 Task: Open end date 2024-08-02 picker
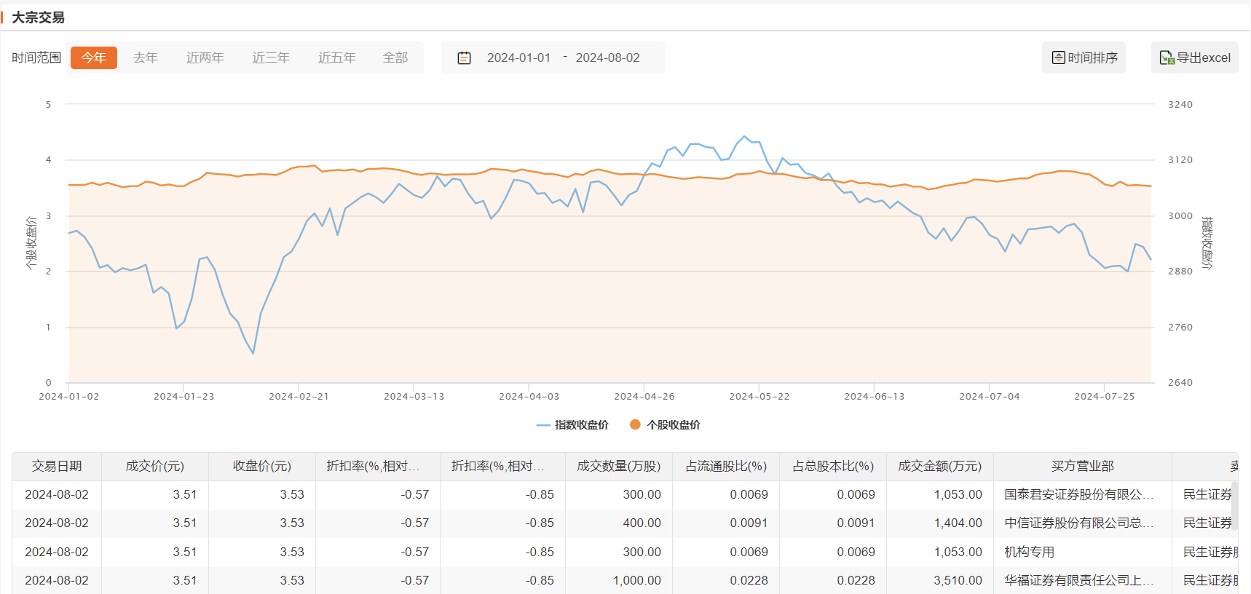607,58
